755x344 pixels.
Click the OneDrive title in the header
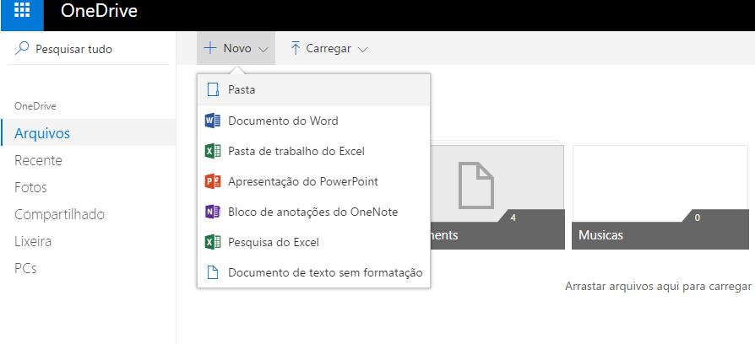(x=99, y=11)
